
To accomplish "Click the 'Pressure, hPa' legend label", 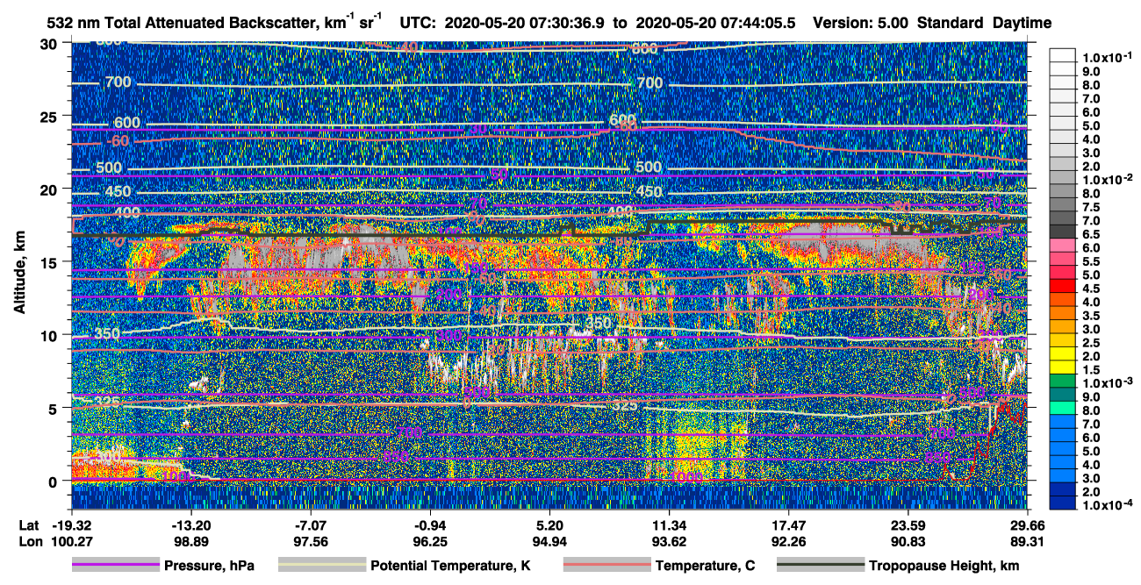I will point(209,566).
